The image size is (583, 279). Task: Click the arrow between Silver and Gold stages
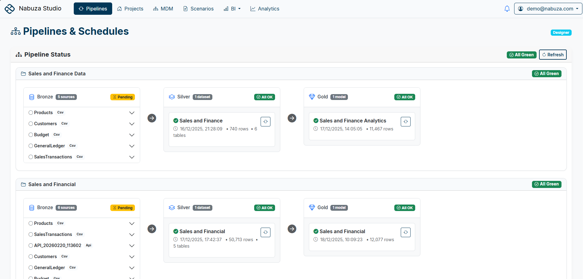[292, 118]
